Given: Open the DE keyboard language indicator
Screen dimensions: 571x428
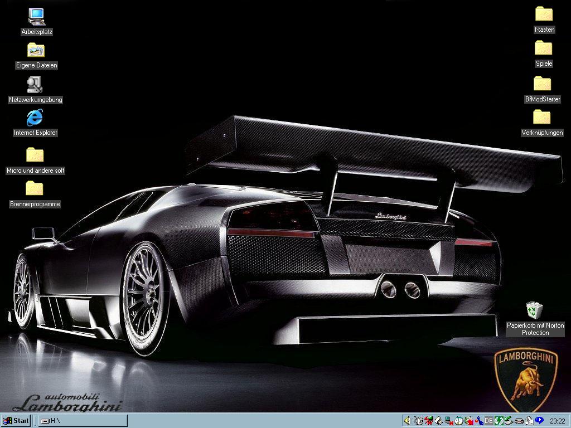Looking at the screenshot, I should click(x=488, y=421).
